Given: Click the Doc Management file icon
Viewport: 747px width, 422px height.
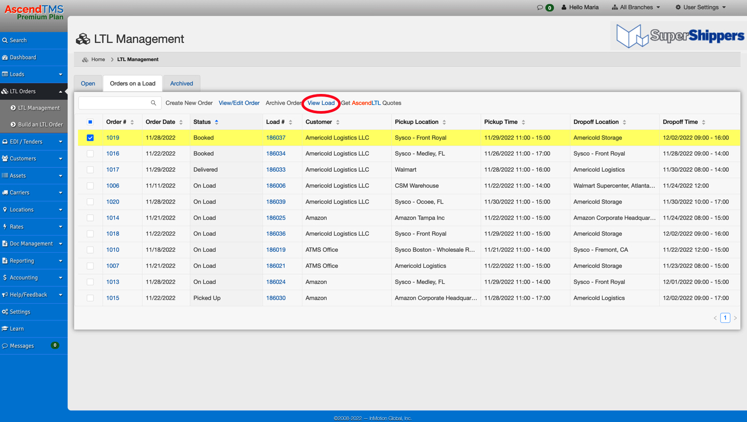Looking at the screenshot, I should pos(5,243).
